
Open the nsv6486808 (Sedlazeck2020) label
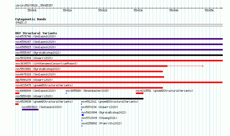click(36, 91)
